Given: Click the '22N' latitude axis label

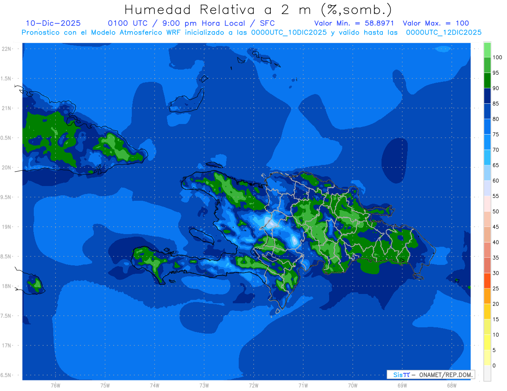Looking at the screenshot, I should pos(6,49).
